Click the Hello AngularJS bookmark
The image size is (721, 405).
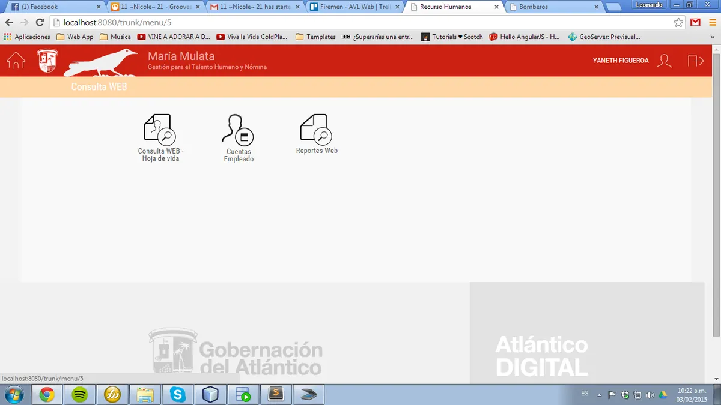coord(525,37)
